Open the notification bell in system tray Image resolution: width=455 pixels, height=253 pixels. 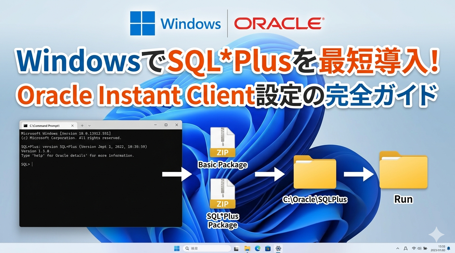(449, 248)
